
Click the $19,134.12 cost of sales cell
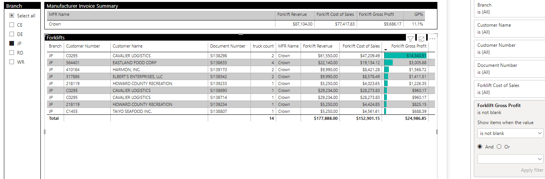pyautogui.click(x=370, y=63)
